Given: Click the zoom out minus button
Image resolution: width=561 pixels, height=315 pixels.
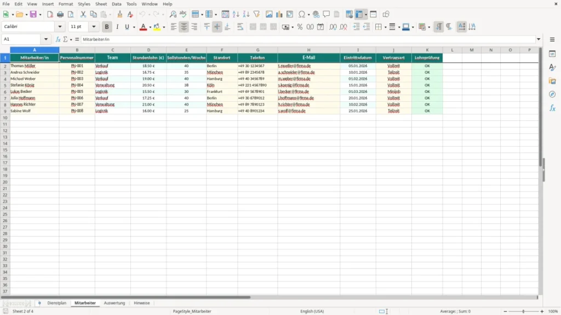Looking at the screenshot, I should coord(505,311).
